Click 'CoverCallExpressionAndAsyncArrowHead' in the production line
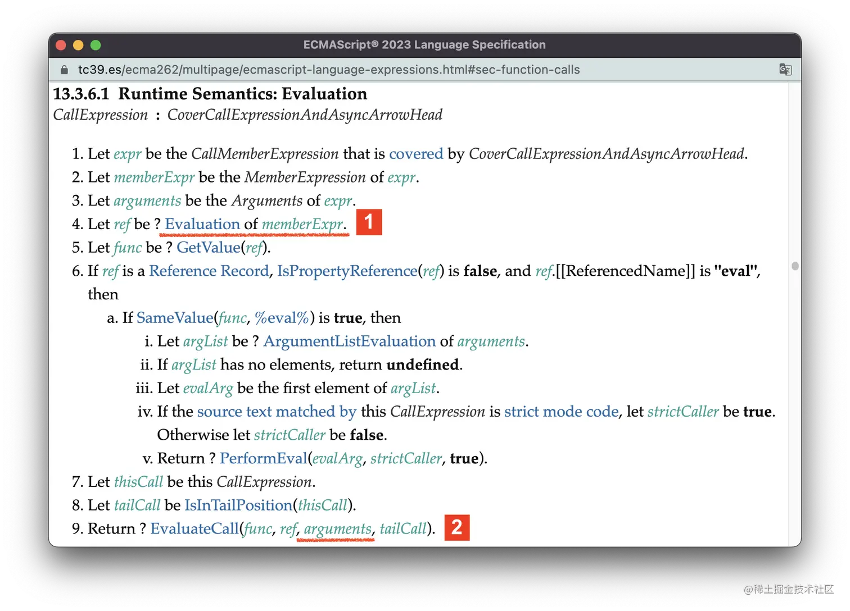 305,115
